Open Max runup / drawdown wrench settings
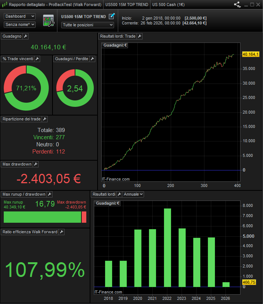The height and width of the screenshot is (304, 263). pos(50,194)
